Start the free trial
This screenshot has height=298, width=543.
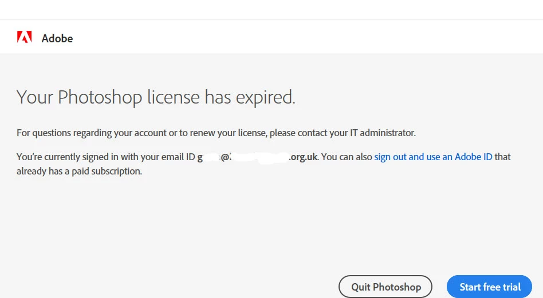coord(489,287)
